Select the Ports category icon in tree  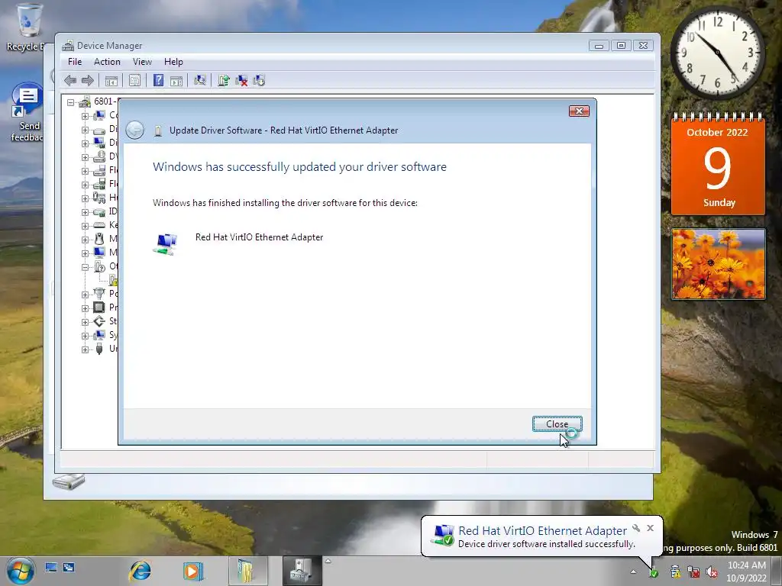(x=99, y=294)
